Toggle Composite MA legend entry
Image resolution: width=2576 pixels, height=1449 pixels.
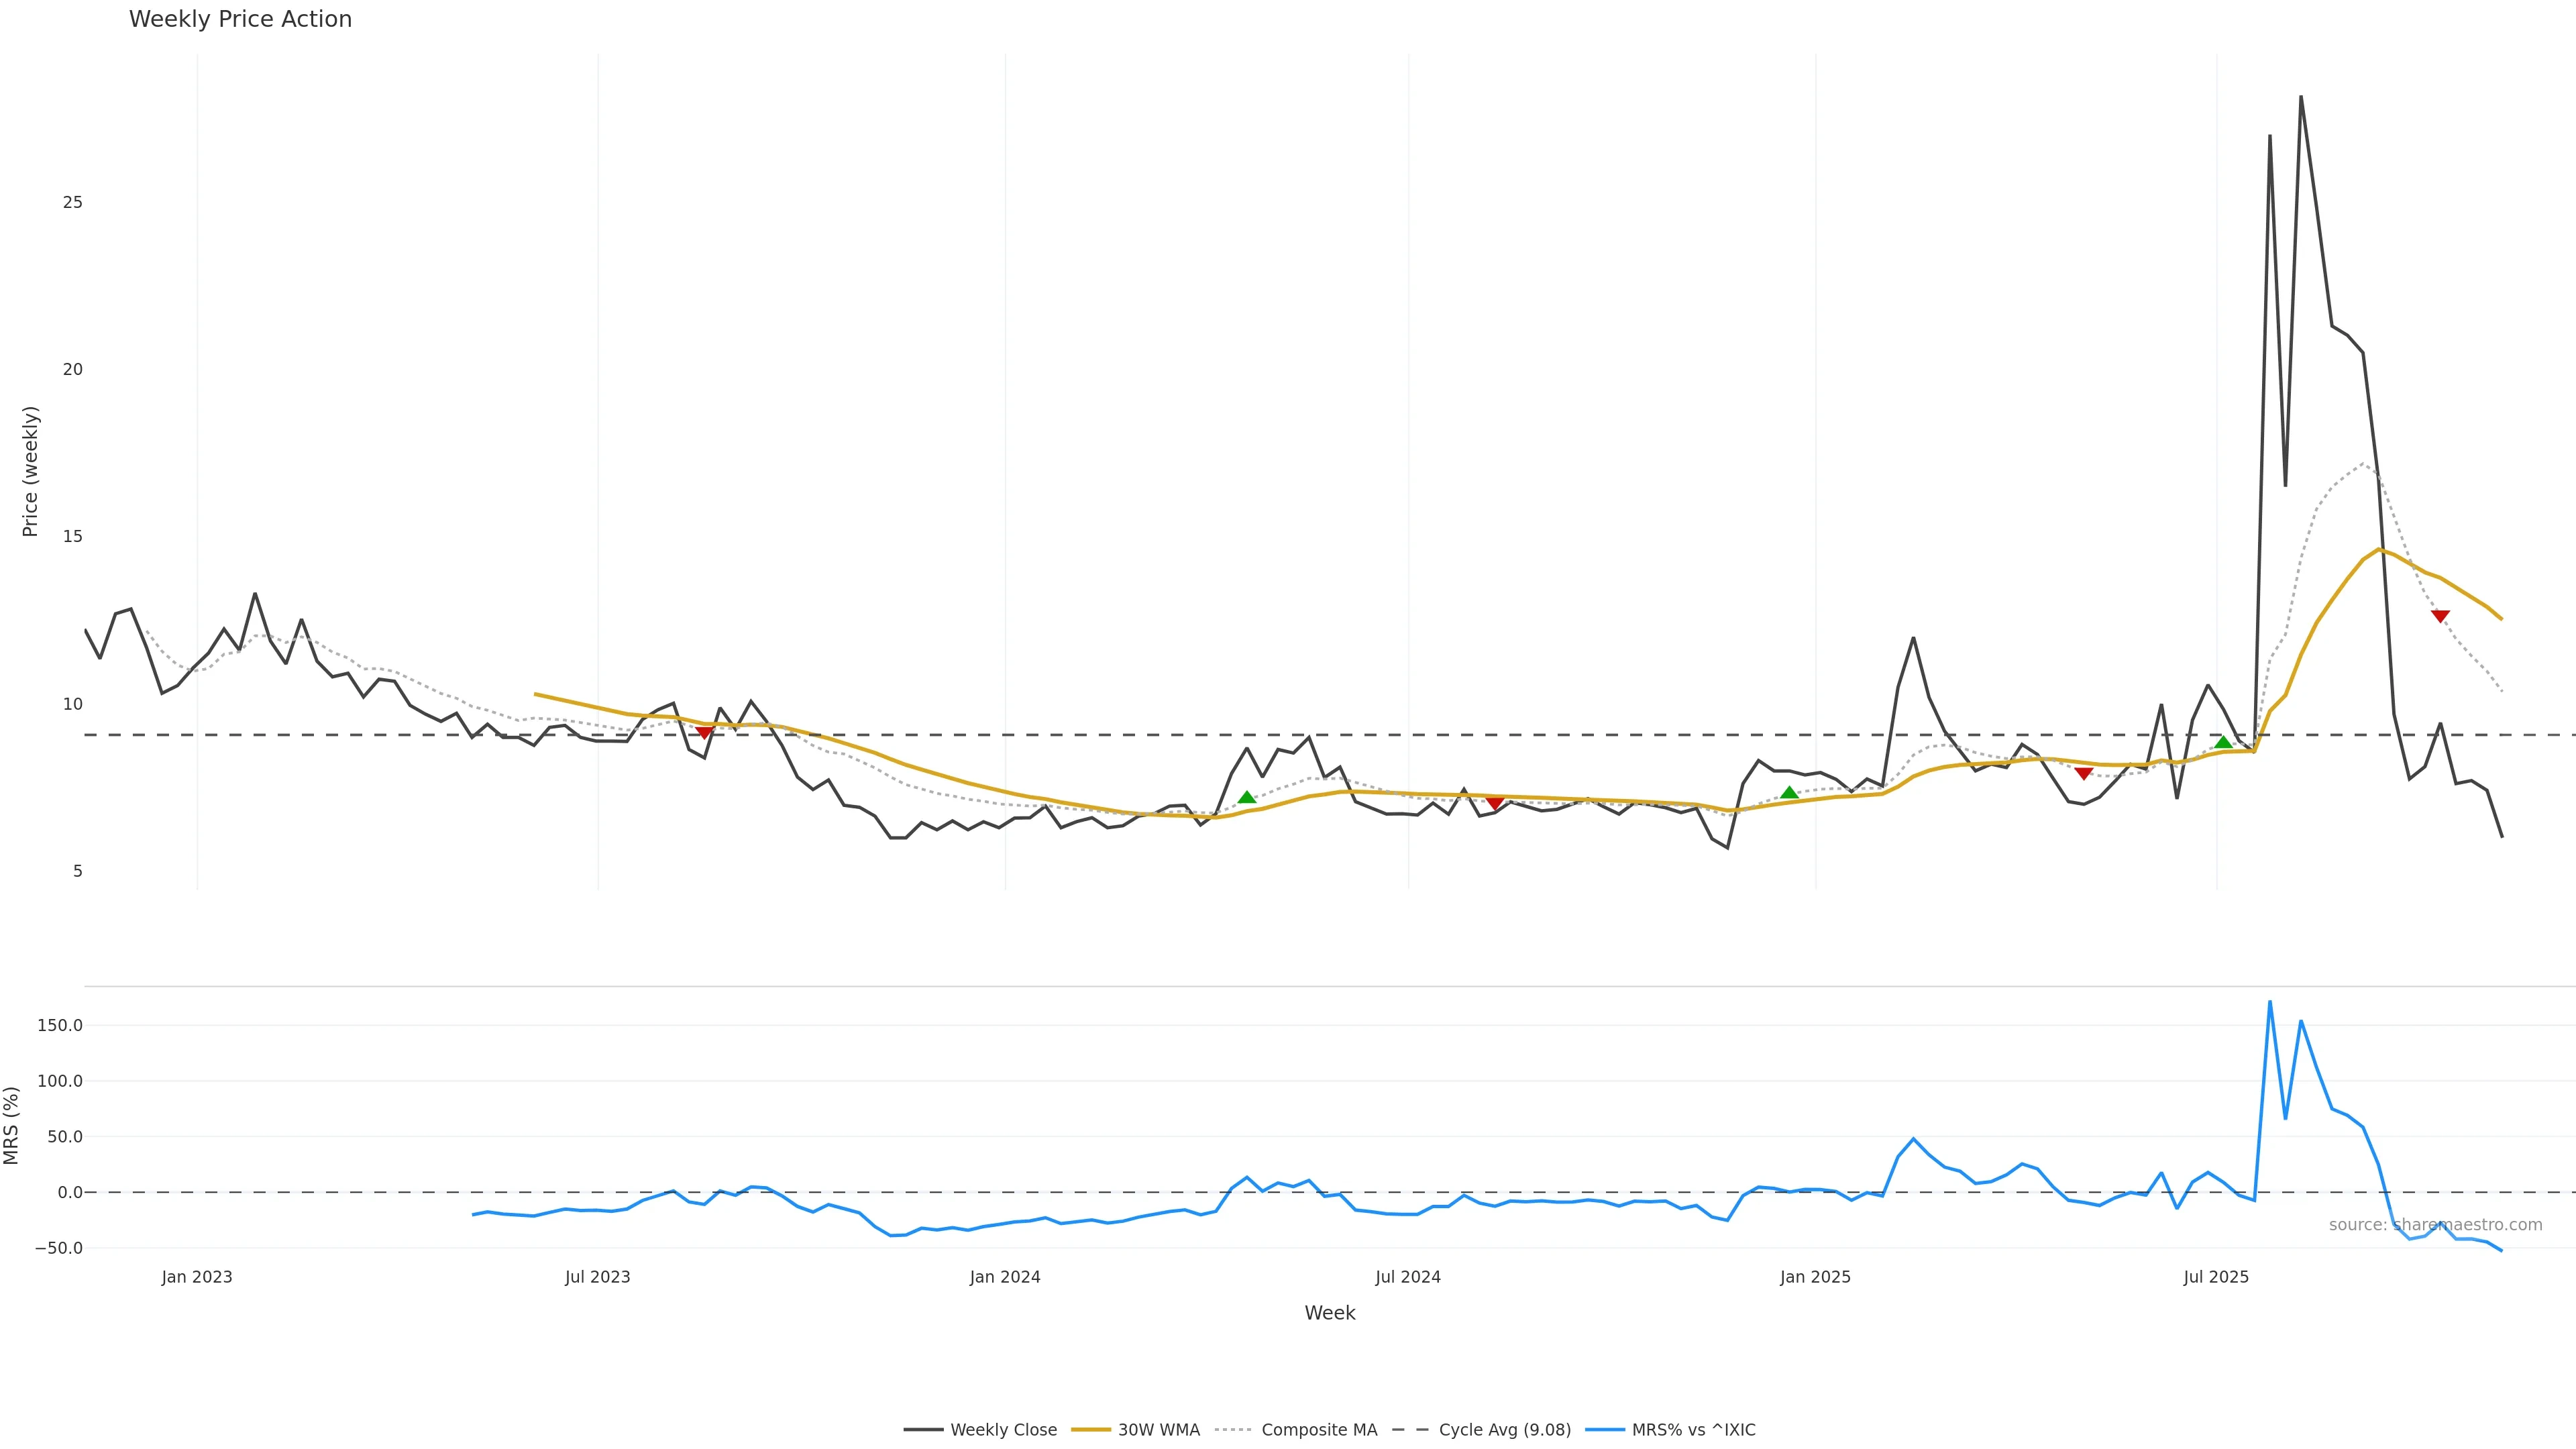pyautogui.click(x=1318, y=1430)
